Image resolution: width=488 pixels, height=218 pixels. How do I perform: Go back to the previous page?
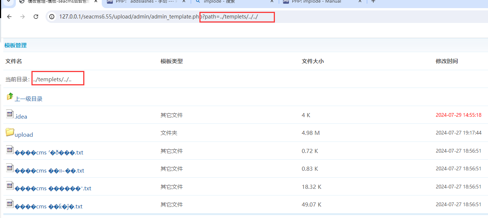coord(10,17)
